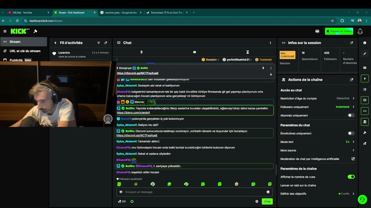Open URL et clé du stream
371x208 pixels.
click(x=23, y=51)
